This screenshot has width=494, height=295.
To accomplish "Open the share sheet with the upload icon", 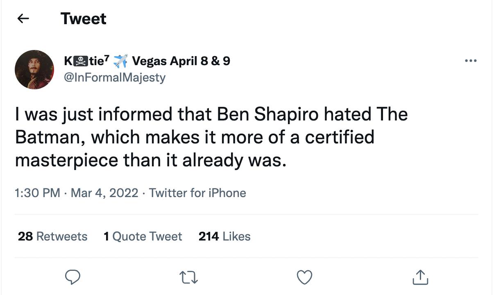I will [420, 277].
